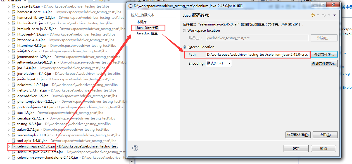
Task: Click the 外部文件夹(O)... button
Action: tap(324, 64)
